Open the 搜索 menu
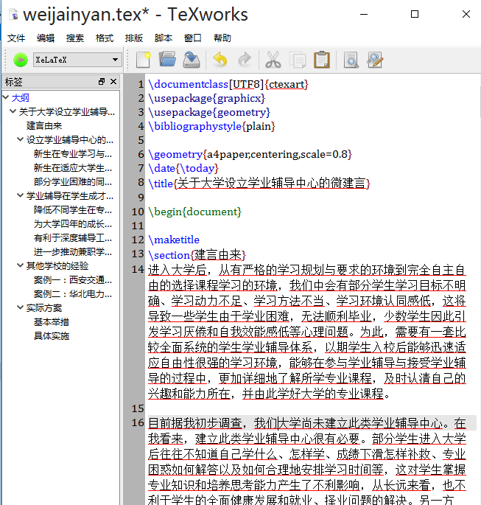The image size is (481, 505). pyautogui.click(x=75, y=38)
